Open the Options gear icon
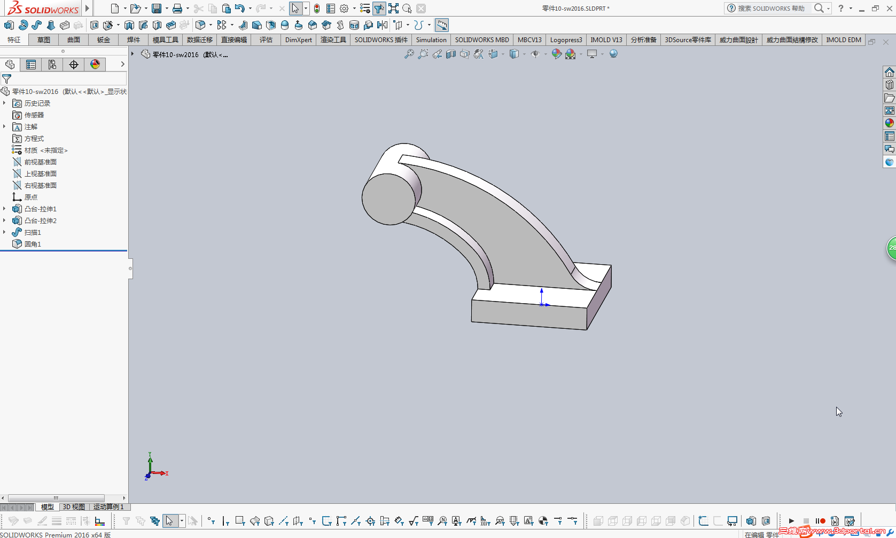Viewport: 896px width, 538px height. [344, 9]
